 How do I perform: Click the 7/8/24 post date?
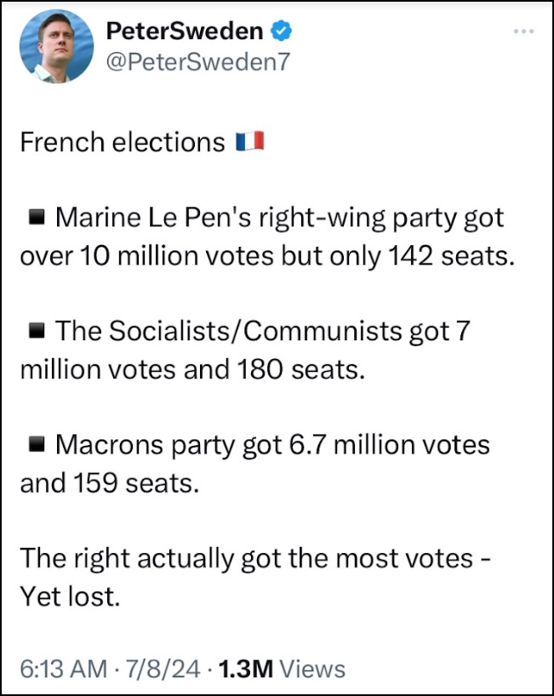(163, 669)
